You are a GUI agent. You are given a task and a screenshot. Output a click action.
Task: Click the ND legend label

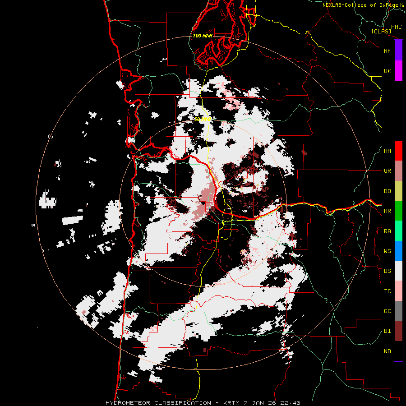(387, 351)
